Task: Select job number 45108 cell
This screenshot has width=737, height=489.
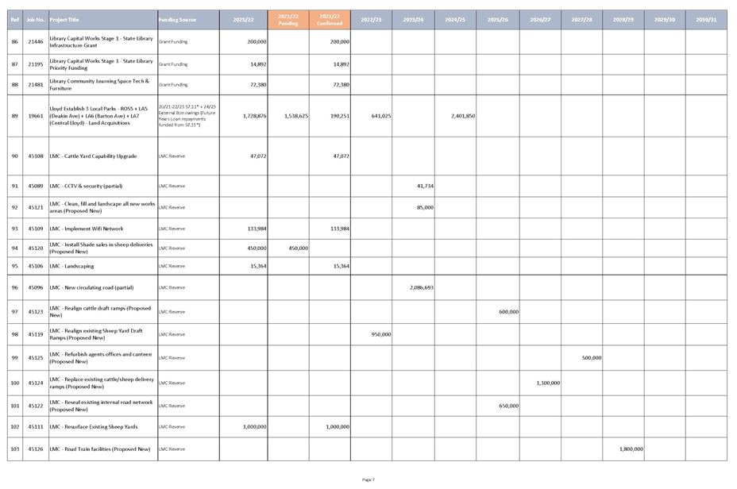Action: pos(36,156)
